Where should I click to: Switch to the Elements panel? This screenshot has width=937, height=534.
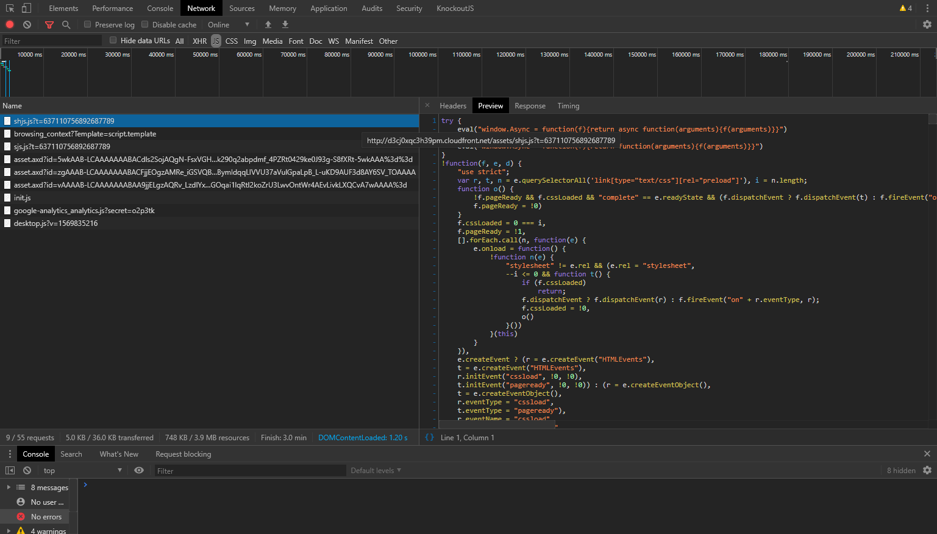click(x=63, y=8)
